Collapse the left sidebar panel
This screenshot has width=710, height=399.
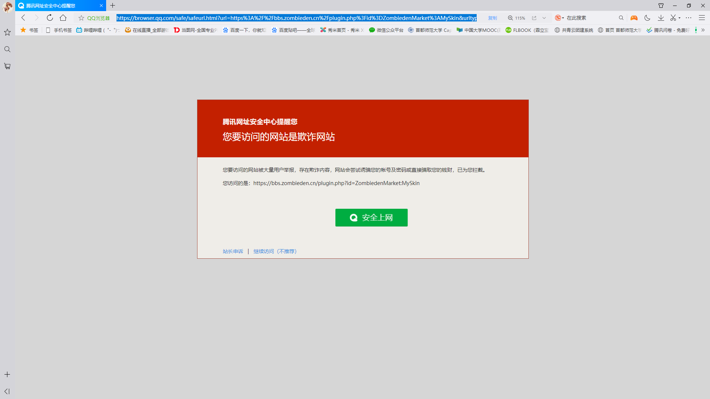[x=7, y=391]
